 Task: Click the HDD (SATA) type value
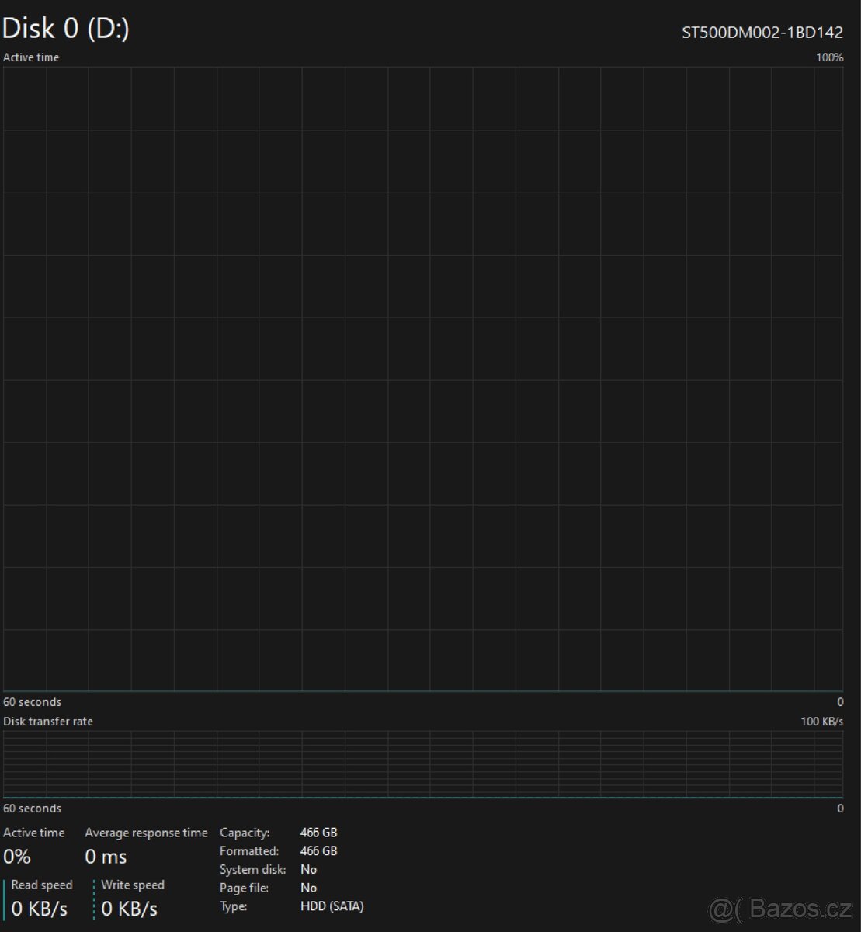coord(332,906)
